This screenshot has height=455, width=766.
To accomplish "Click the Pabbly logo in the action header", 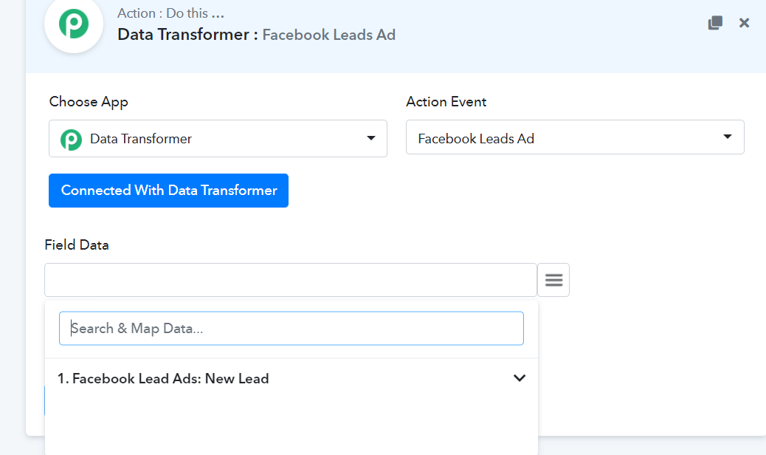I will coord(73,24).
